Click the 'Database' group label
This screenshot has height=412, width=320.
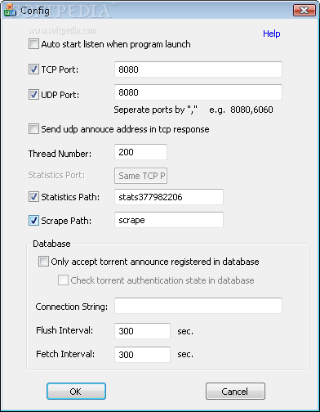click(x=51, y=244)
